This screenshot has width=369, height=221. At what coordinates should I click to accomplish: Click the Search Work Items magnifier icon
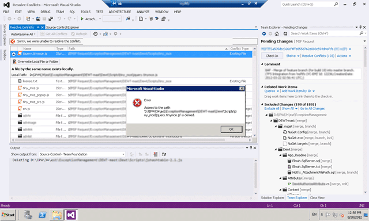click(x=362, y=33)
